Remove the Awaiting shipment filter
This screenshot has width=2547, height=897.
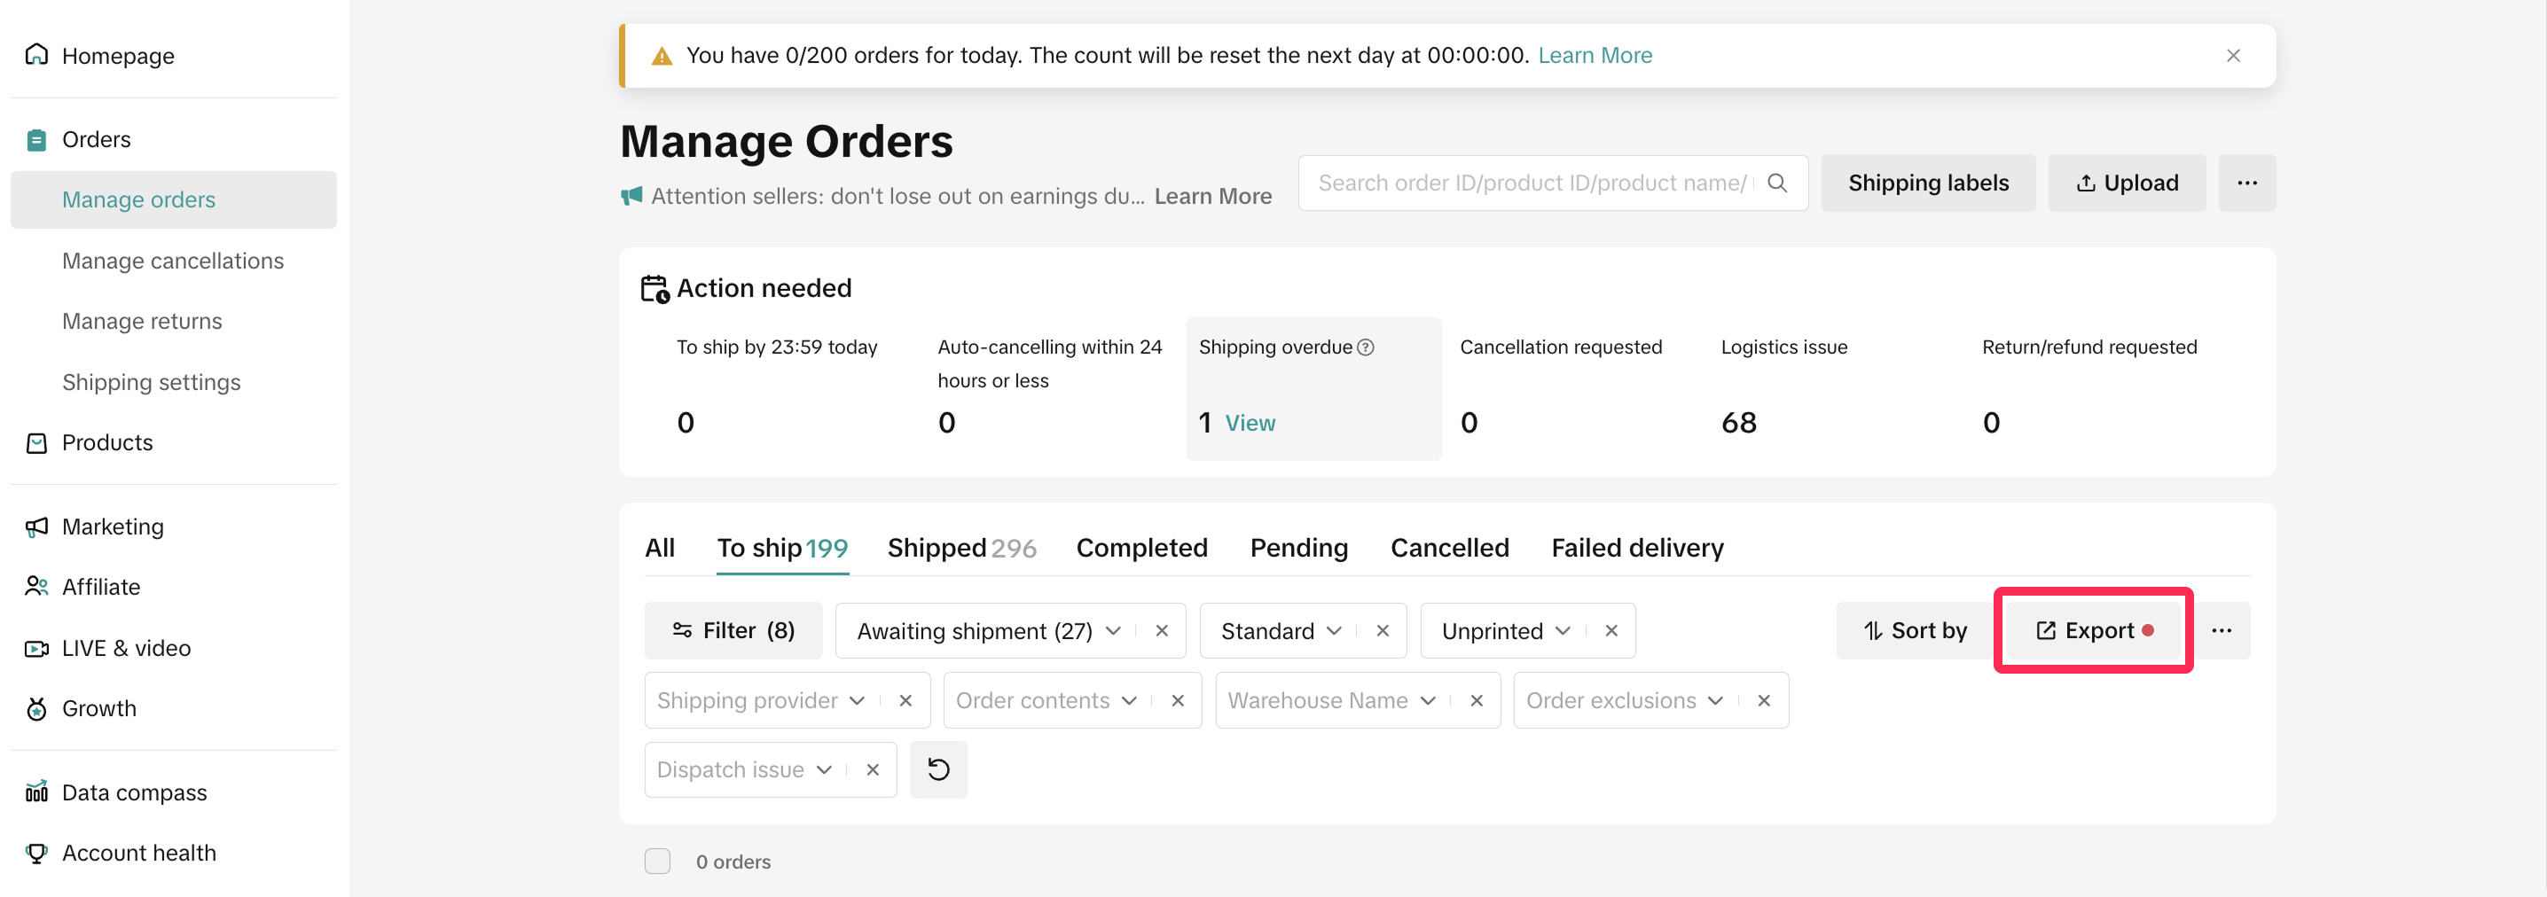[1162, 630]
